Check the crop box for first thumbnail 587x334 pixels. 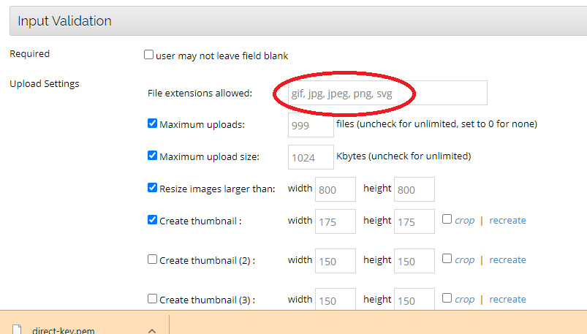(447, 219)
